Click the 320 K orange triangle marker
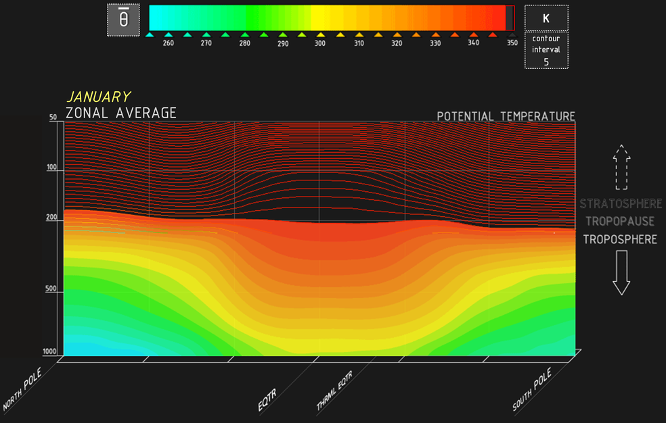666x423 pixels. (397, 34)
